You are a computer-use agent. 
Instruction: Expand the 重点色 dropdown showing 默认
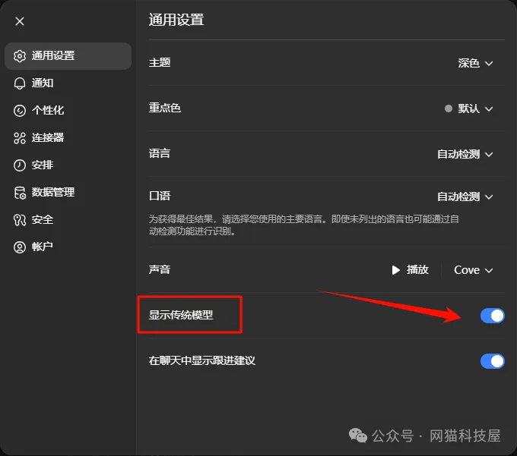coord(468,108)
